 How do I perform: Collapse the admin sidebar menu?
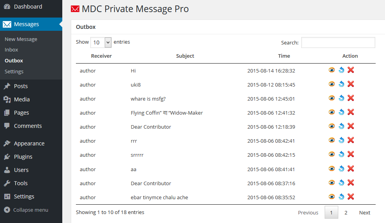pos(26,210)
